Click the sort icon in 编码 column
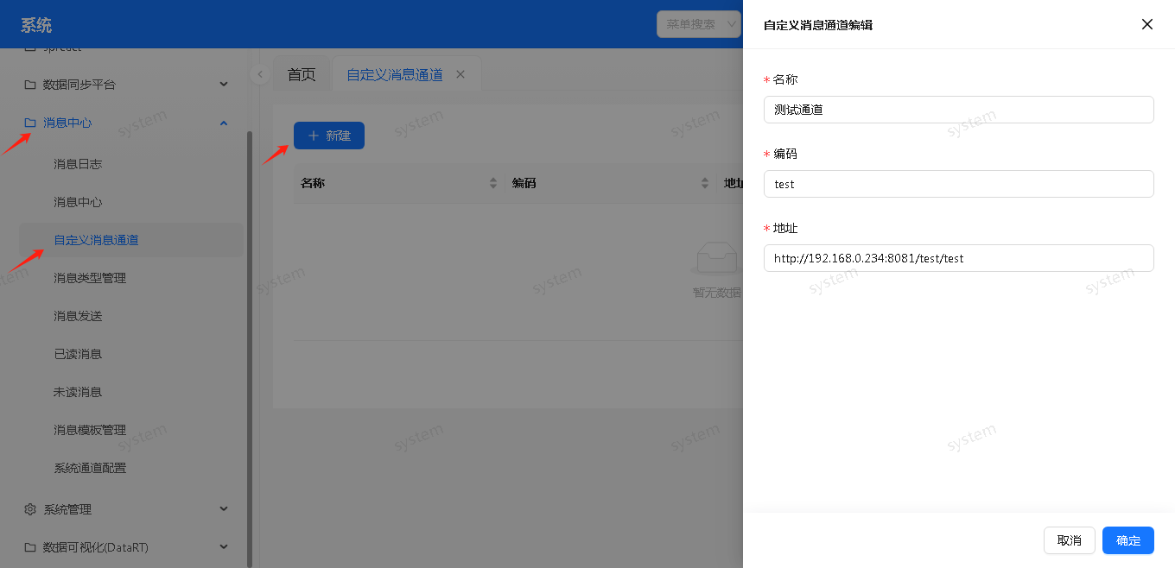Image resolution: width=1175 pixels, height=568 pixels. [x=705, y=183]
